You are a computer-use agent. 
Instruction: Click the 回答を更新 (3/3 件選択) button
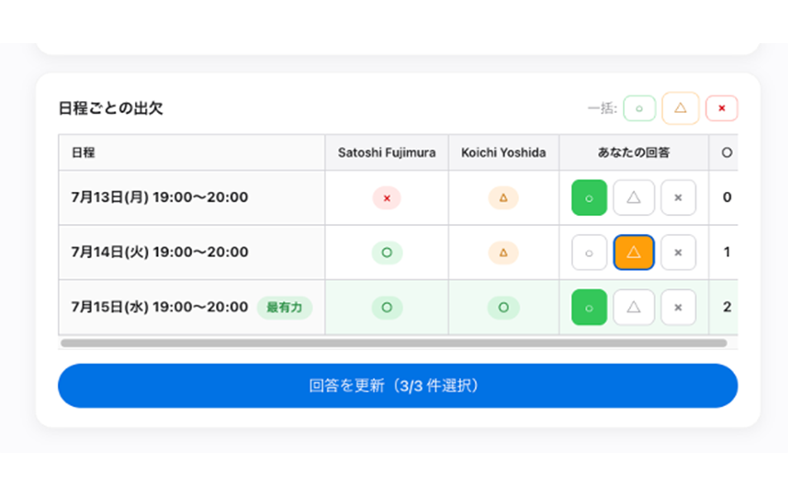click(x=398, y=386)
